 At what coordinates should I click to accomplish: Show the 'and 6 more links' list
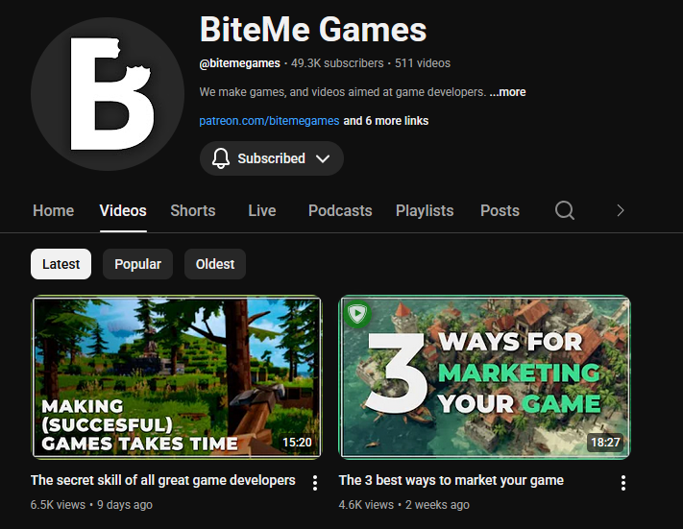coord(386,121)
